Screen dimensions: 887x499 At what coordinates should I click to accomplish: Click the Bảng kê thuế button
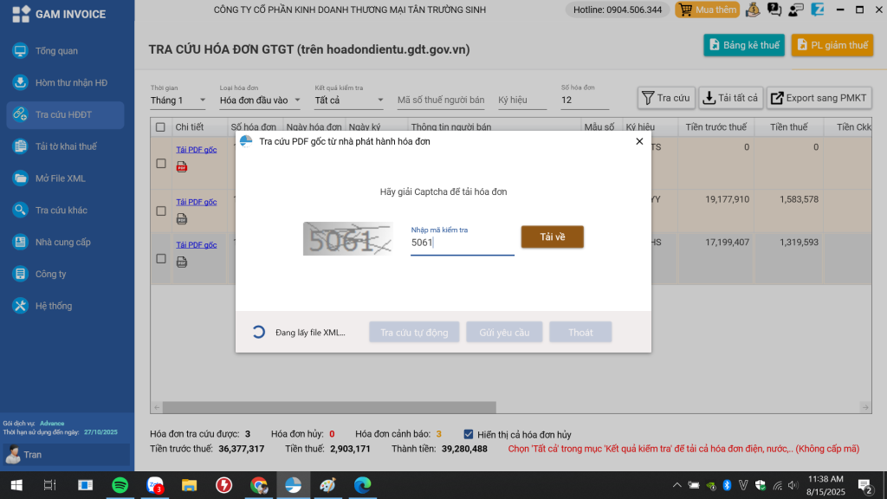tap(743, 45)
